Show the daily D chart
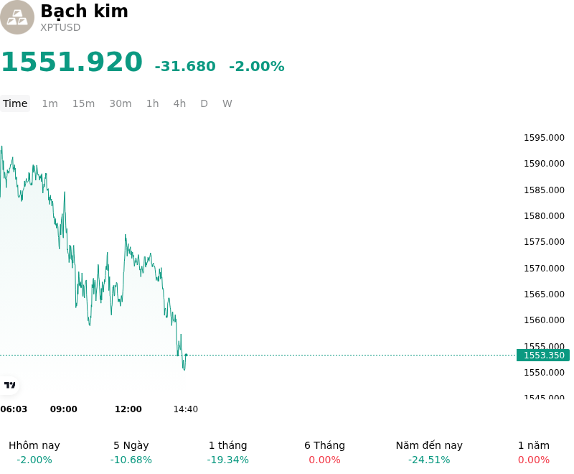Screen dimensions: 574x474 (x=204, y=103)
